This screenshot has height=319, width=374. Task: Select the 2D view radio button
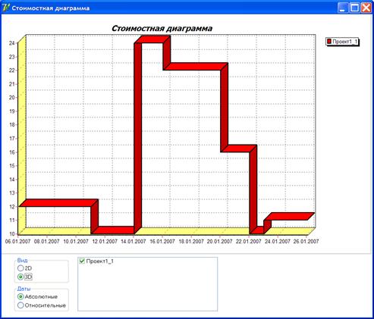pyautogui.click(x=20, y=268)
